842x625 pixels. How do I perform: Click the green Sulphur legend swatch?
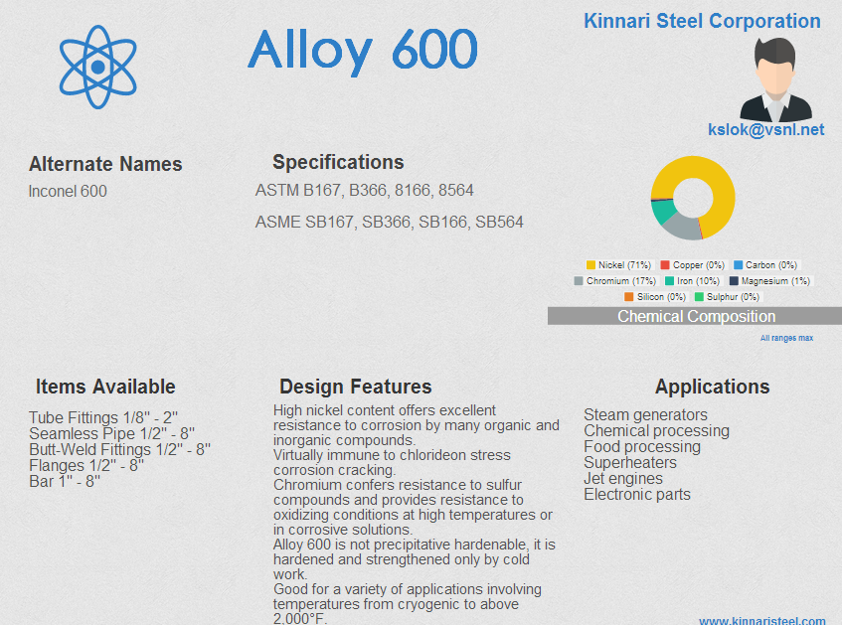(699, 296)
